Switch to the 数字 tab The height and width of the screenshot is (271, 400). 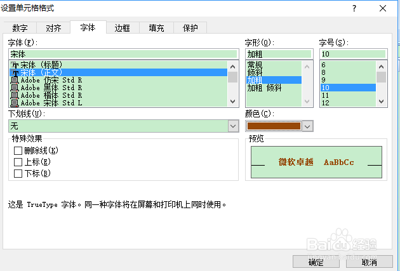[20, 27]
